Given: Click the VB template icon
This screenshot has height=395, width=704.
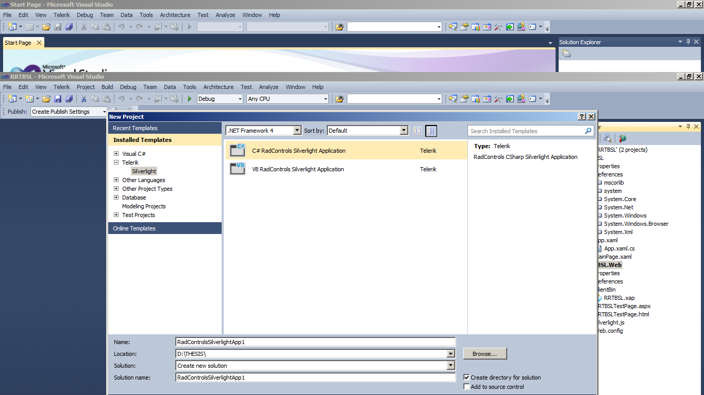Looking at the screenshot, I should click(x=238, y=169).
